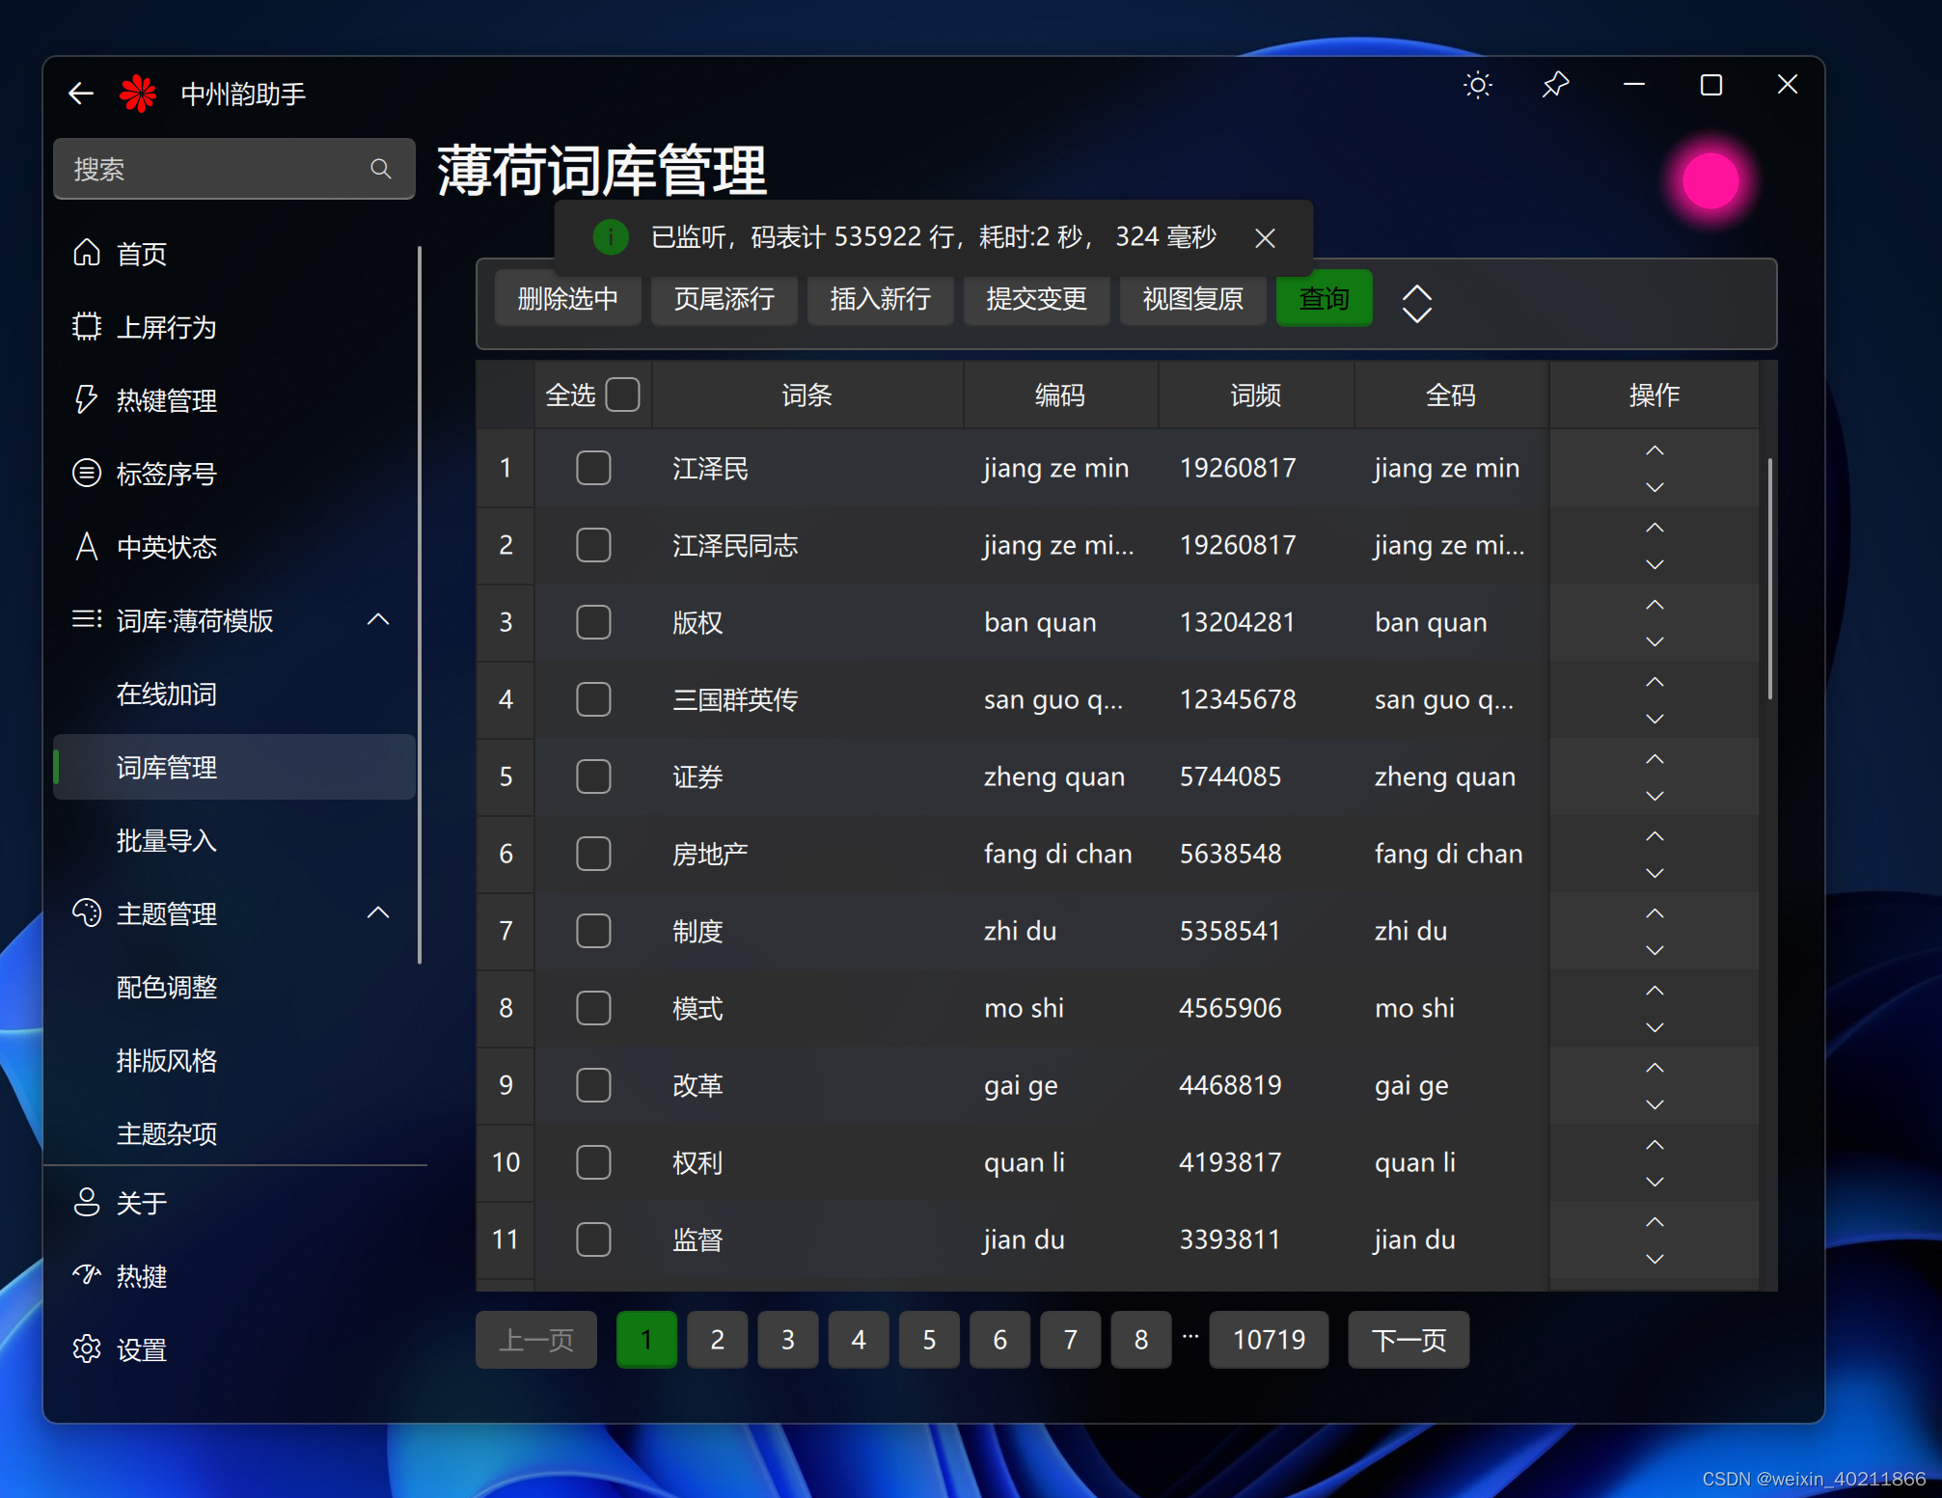Check the box for row 模式
1942x1498 pixels.
(593, 1008)
